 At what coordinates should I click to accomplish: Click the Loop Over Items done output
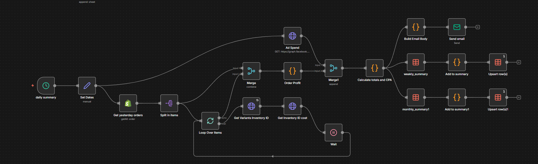point(219,118)
